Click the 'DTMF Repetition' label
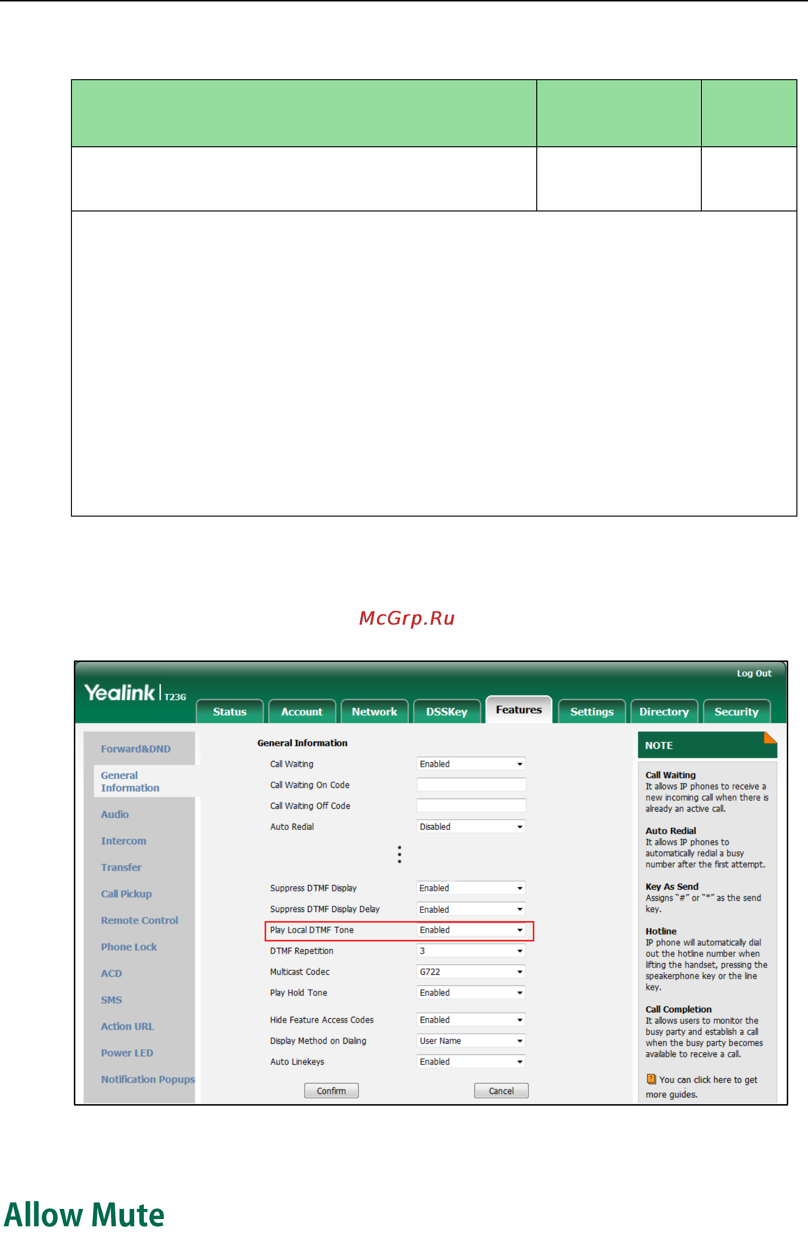The image size is (808, 1235). tap(301, 951)
